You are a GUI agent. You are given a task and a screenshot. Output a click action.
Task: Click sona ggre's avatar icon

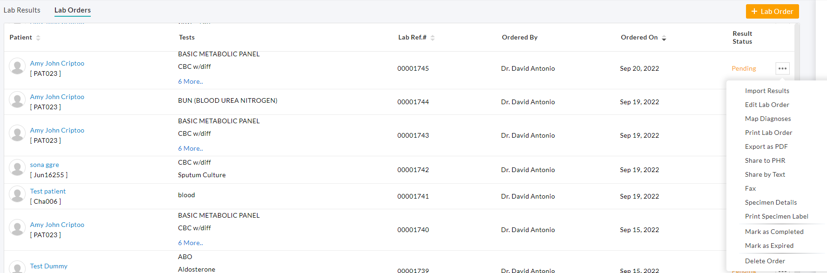pyautogui.click(x=17, y=168)
